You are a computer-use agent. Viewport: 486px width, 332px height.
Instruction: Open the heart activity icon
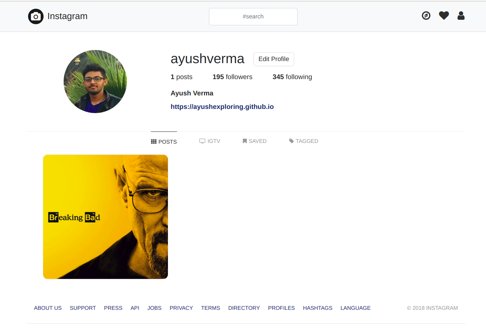click(x=444, y=16)
